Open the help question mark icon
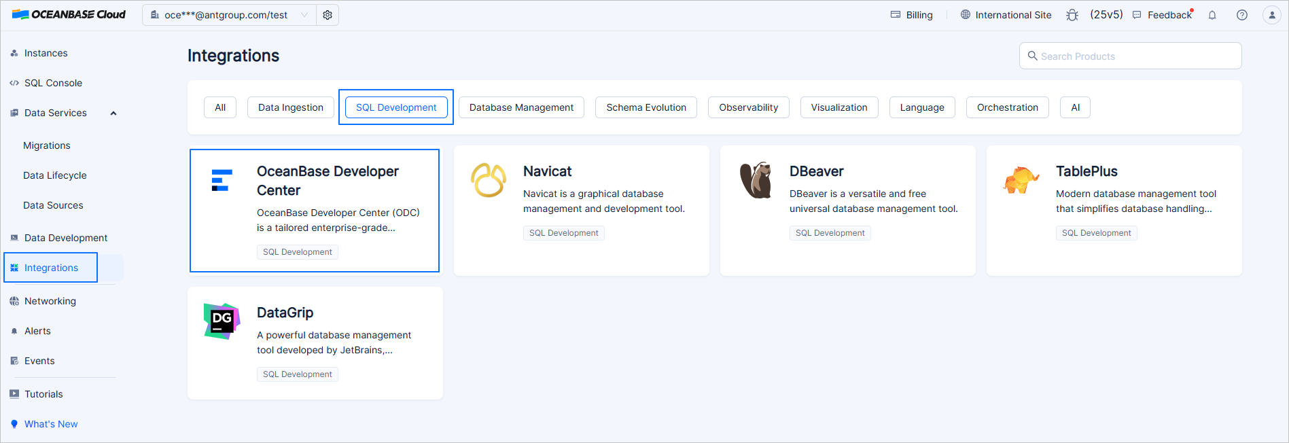The width and height of the screenshot is (1289, 443). tap(1242, 15)
